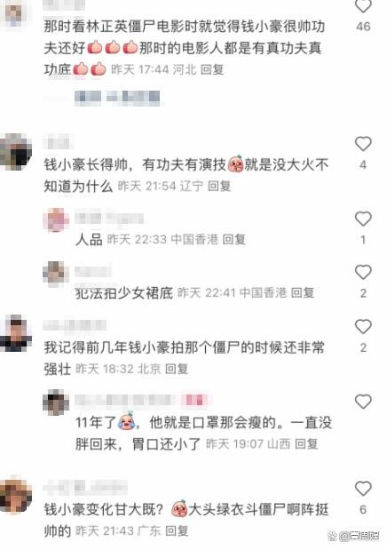Reply to the 人品 comment at 22:33
387x550 pixels.
tap(233, 239)
